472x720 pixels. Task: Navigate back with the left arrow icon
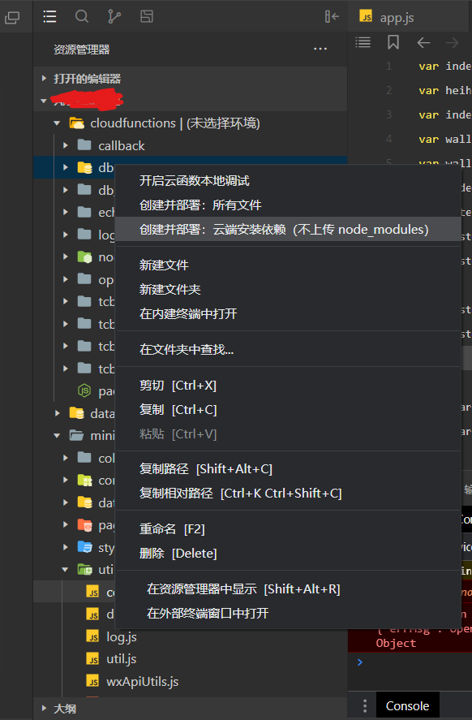[423, 43]
